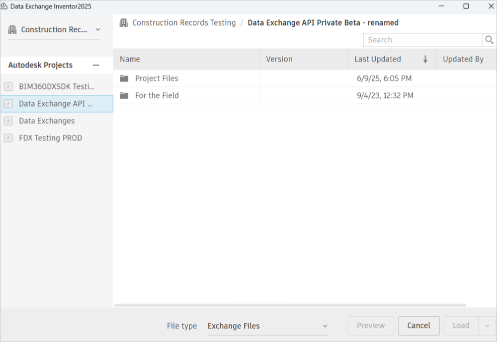Select Data Exchanges project
Viewport: 497px width, 342px height.
click(57, 121)
